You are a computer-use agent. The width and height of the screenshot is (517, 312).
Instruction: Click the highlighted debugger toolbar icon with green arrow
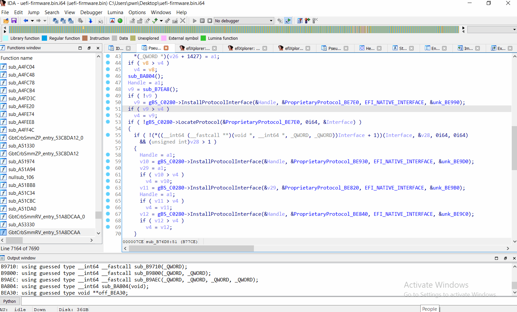coord(288,21)
